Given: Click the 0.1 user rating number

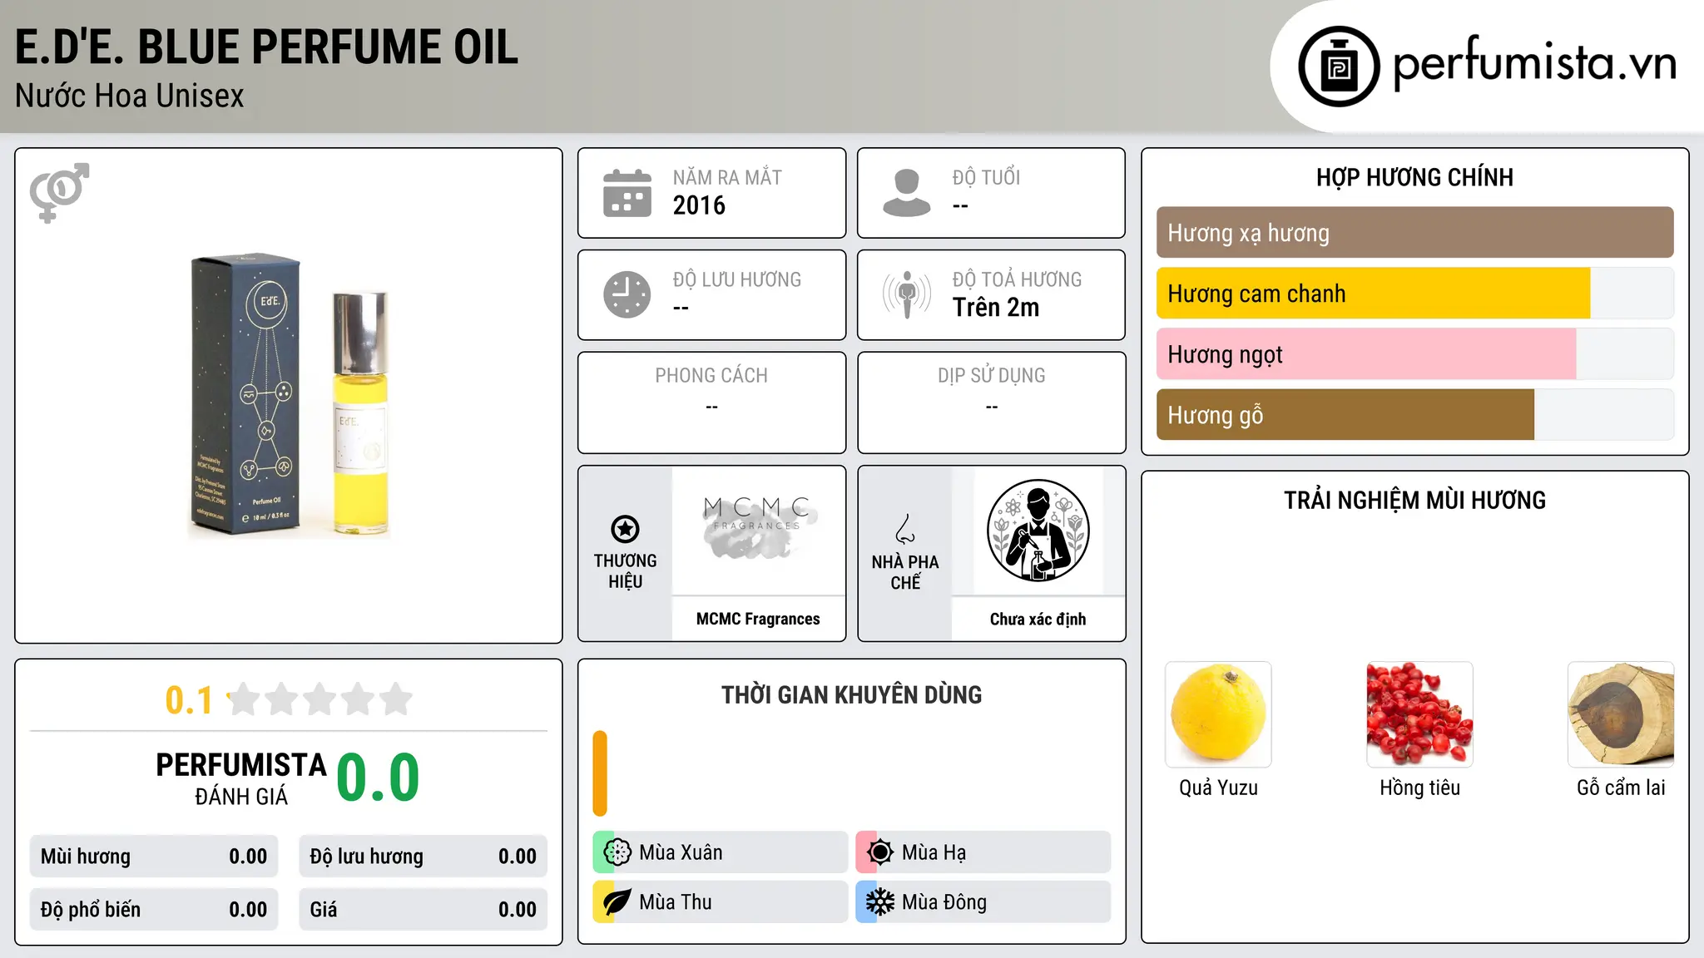Looking at the screenshot, I should [x=189, y=700].
